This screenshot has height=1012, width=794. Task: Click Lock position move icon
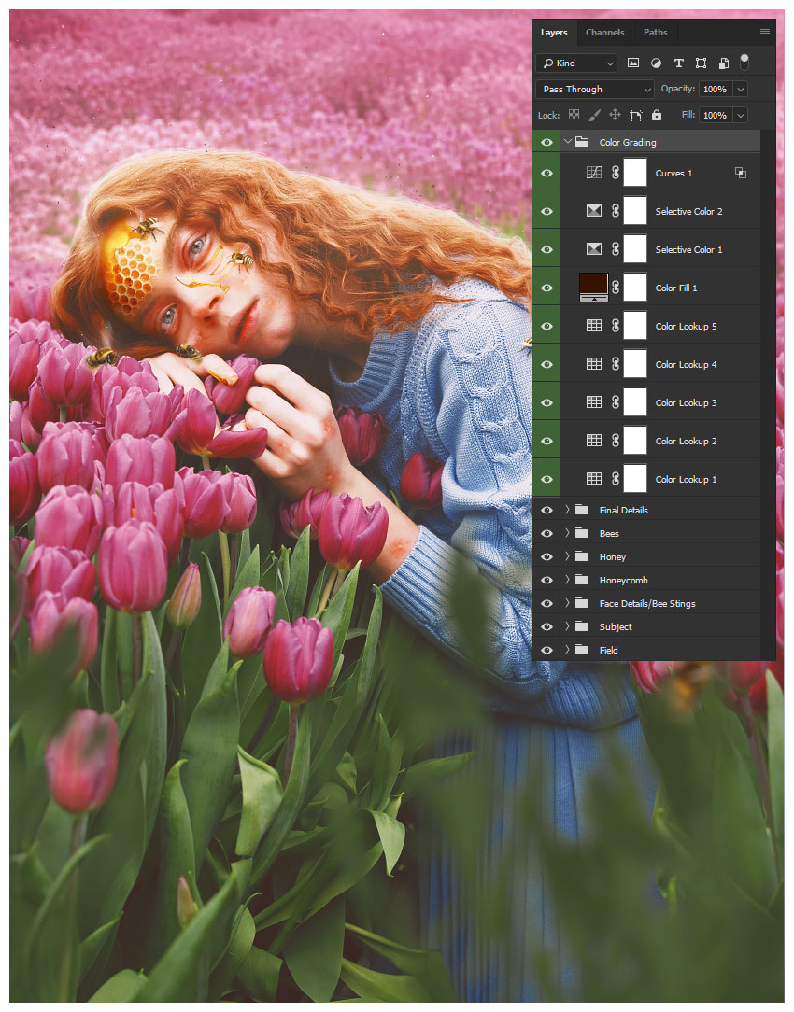[x=616, y=115]
